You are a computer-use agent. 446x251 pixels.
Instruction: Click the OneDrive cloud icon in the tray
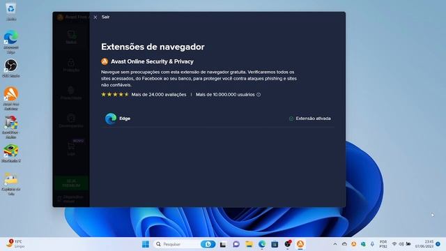(x=344, y=244)
